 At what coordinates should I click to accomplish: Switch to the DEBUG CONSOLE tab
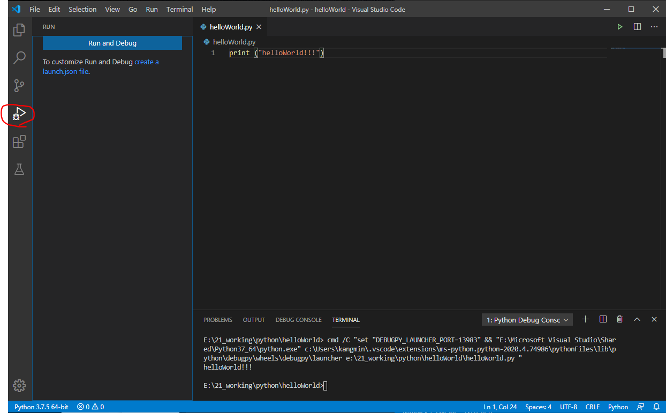point(299,320)
